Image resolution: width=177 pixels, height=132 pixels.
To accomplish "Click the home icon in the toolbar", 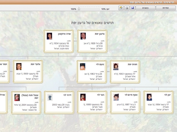I will pyautogui.click(x=121, y=8).
